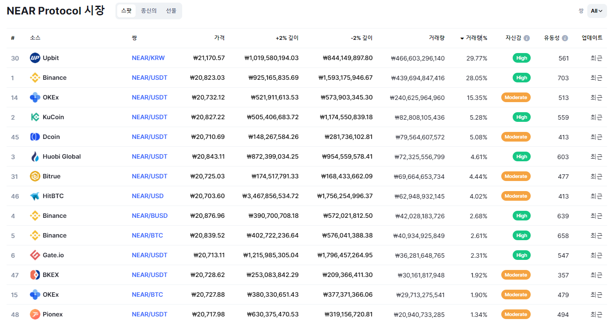Open the Pionex NEAR/USDT pair link
Viewport: 611px width, 323px height.
(x=150, y=314)
